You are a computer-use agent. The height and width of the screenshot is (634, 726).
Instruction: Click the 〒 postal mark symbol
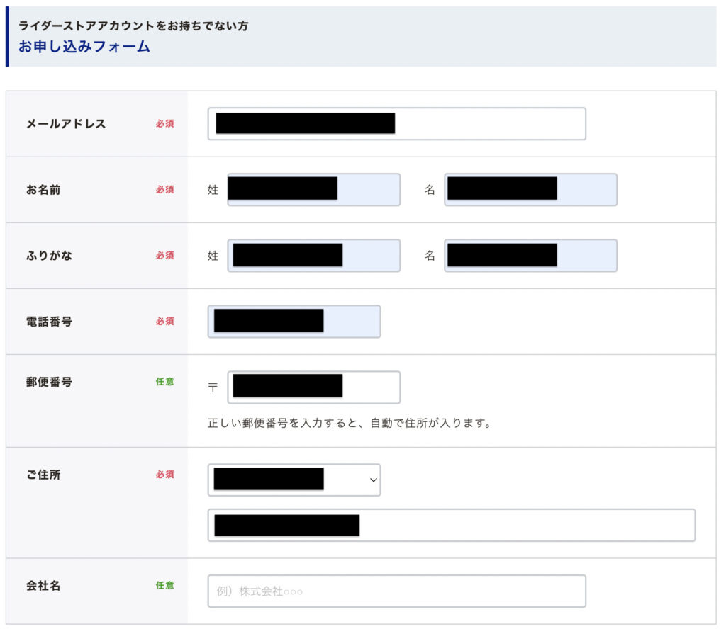point(213,388)
